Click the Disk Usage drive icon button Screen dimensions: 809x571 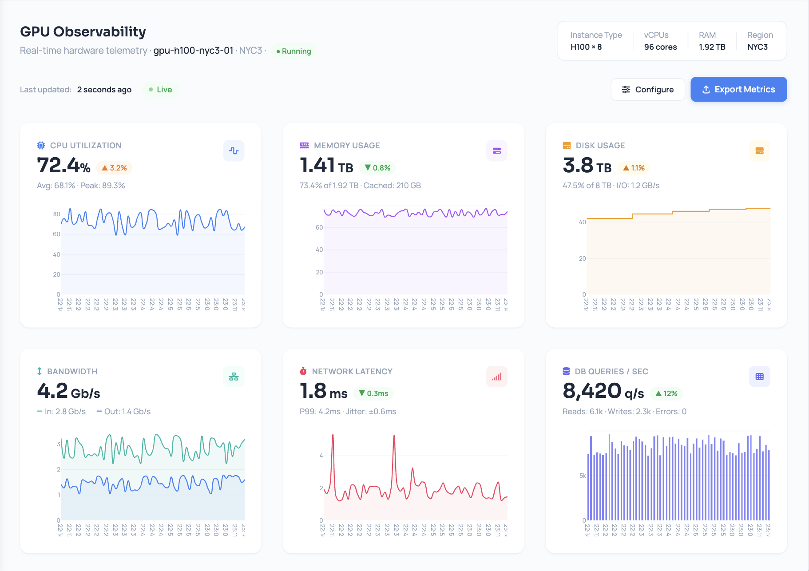pyautogui.click(x=759, y=151)
